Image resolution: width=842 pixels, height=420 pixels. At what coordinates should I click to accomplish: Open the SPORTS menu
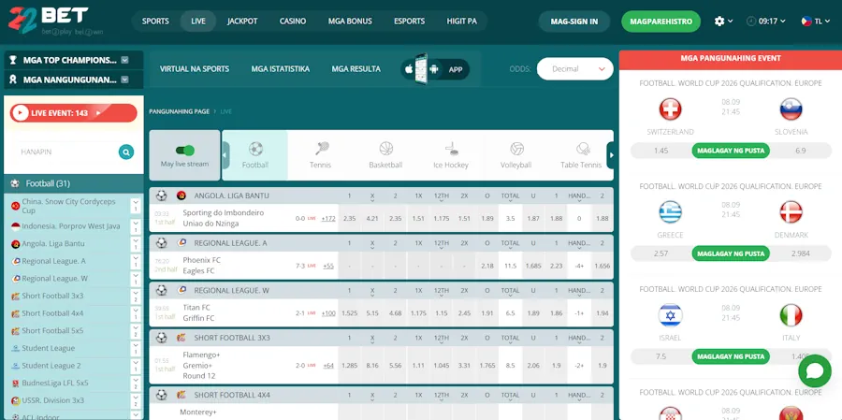click(x=155, y=22)
